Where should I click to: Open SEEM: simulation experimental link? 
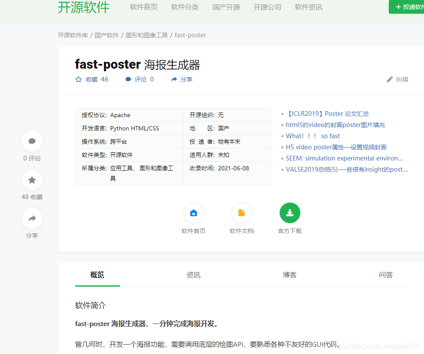[344, 158]
